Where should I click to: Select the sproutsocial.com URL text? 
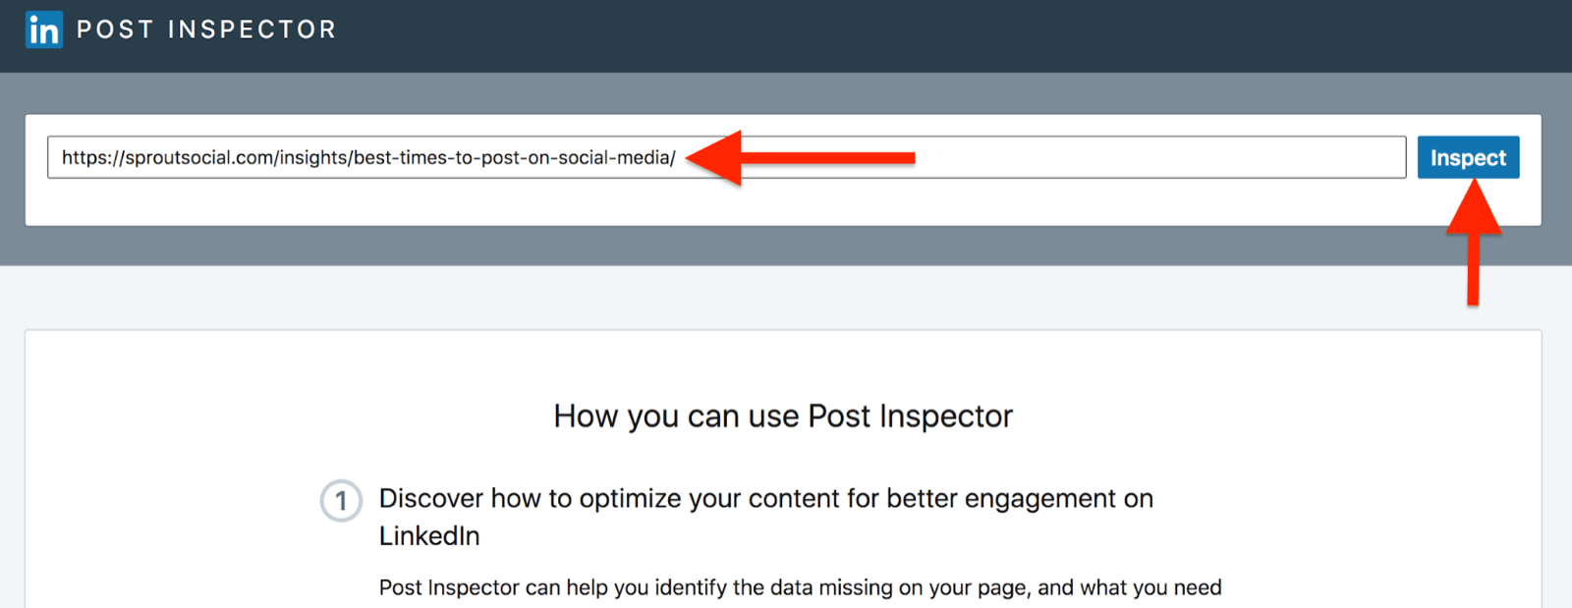[x=367, y=156]
